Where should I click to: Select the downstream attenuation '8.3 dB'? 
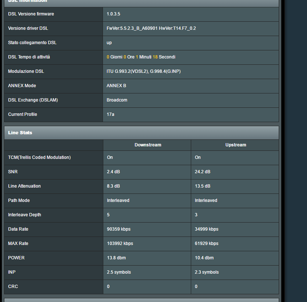(113, 186)
